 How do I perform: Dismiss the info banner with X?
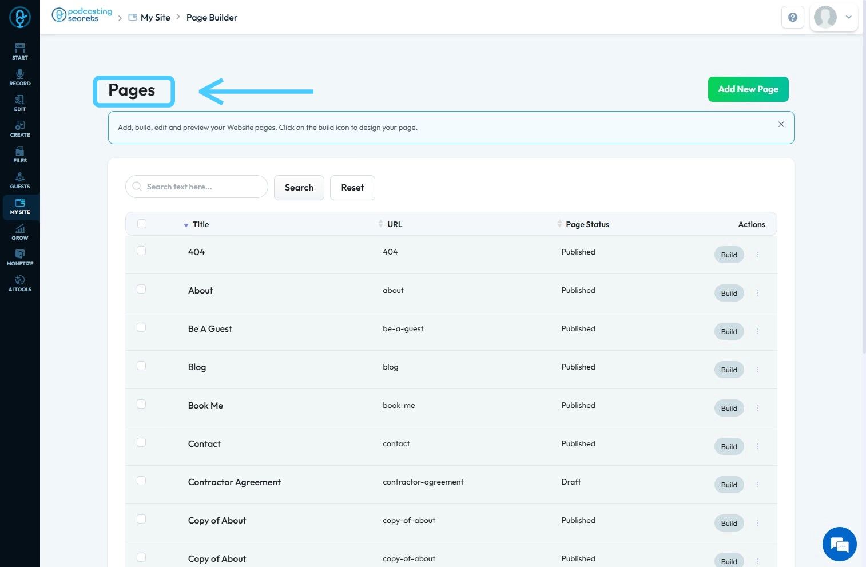[781, 124]
